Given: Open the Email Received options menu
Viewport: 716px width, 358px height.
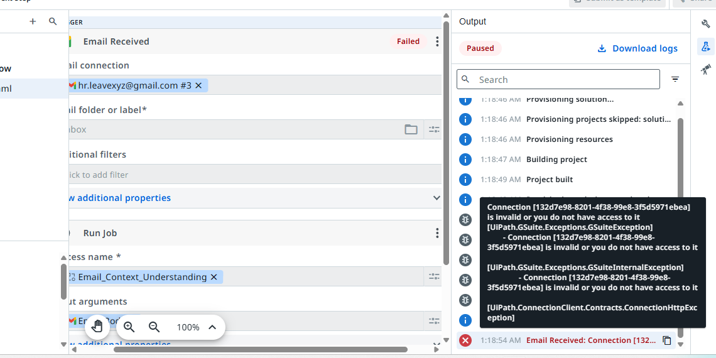Looking at the screenshot, I should pos(437,41).
